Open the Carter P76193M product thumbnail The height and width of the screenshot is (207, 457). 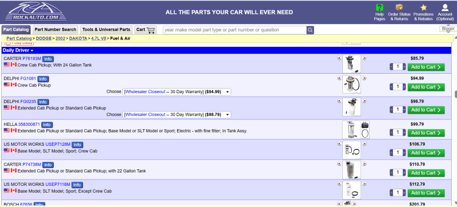[351, 64]
